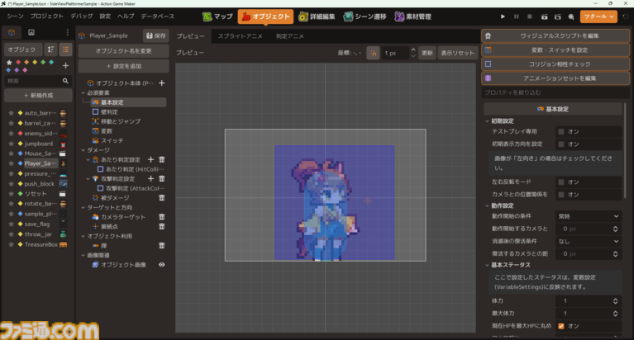Collapse the ダメージ tree group
The image size is (634, 340).
(83, 150)
